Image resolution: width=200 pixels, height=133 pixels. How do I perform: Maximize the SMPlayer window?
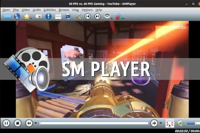[x=193, y=4]
